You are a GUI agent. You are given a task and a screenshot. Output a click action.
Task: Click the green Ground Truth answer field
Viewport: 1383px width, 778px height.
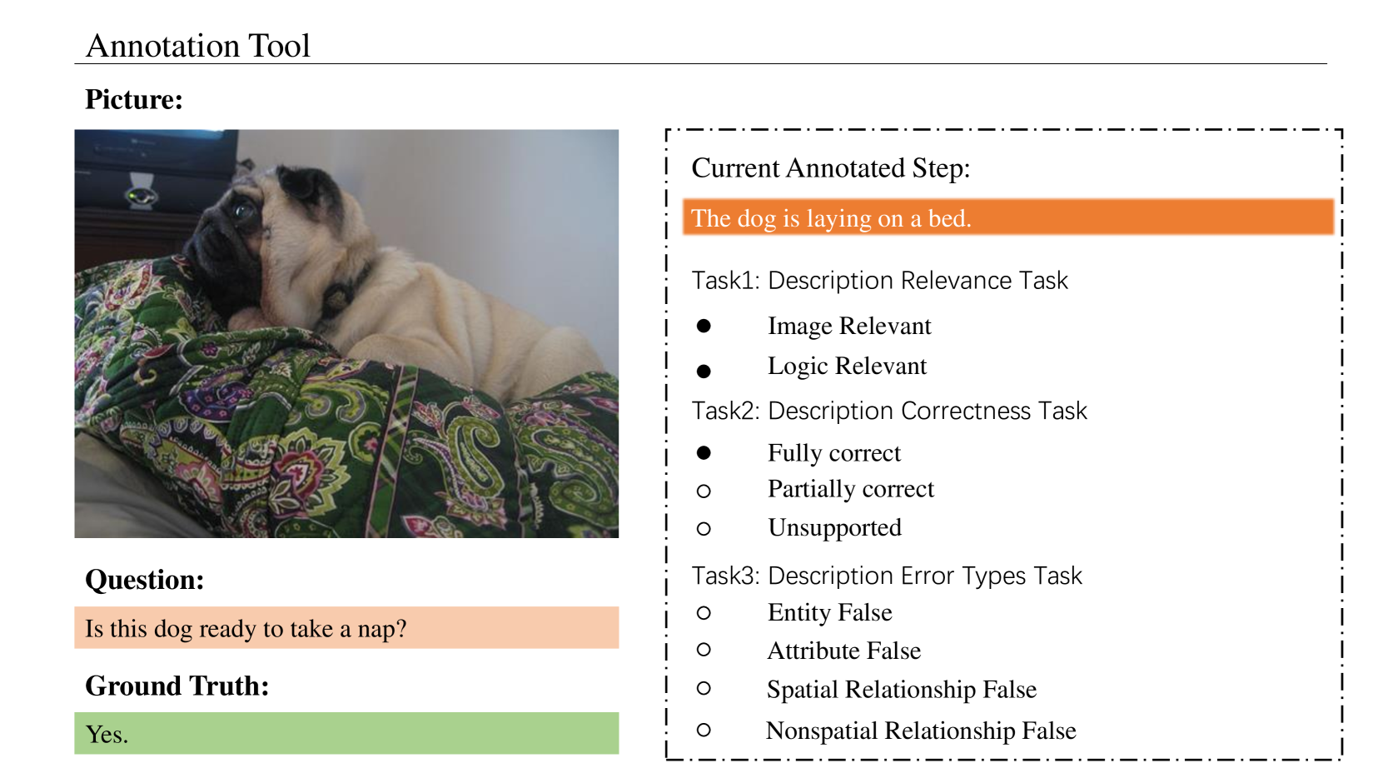tap(346, 734)
